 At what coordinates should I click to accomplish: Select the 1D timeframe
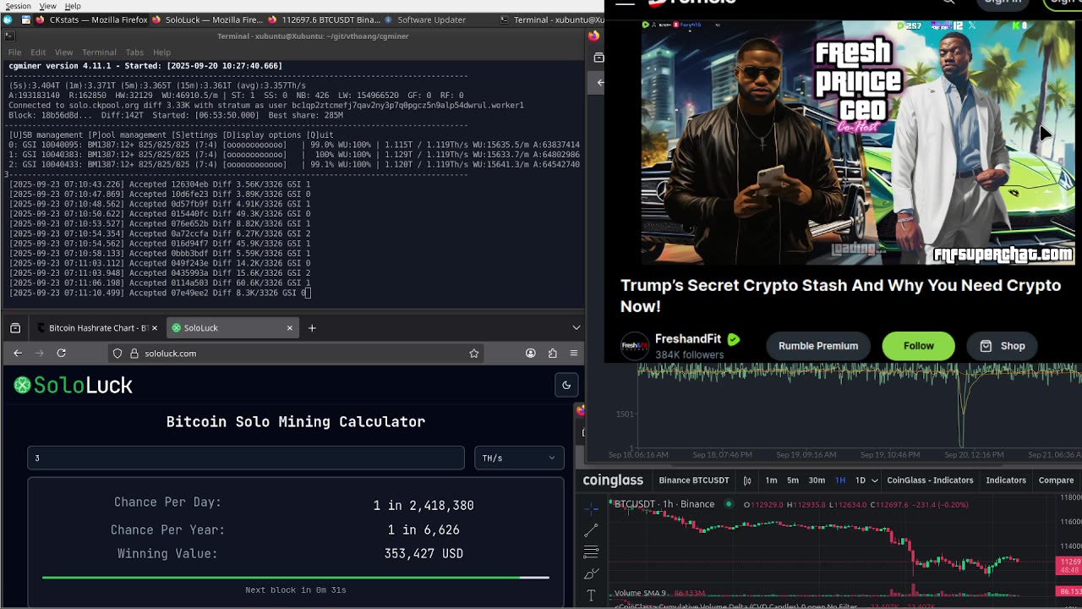coord(861,480)
